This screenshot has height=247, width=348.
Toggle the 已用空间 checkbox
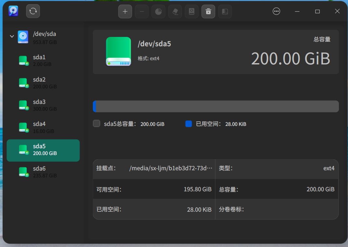(189, 123)
